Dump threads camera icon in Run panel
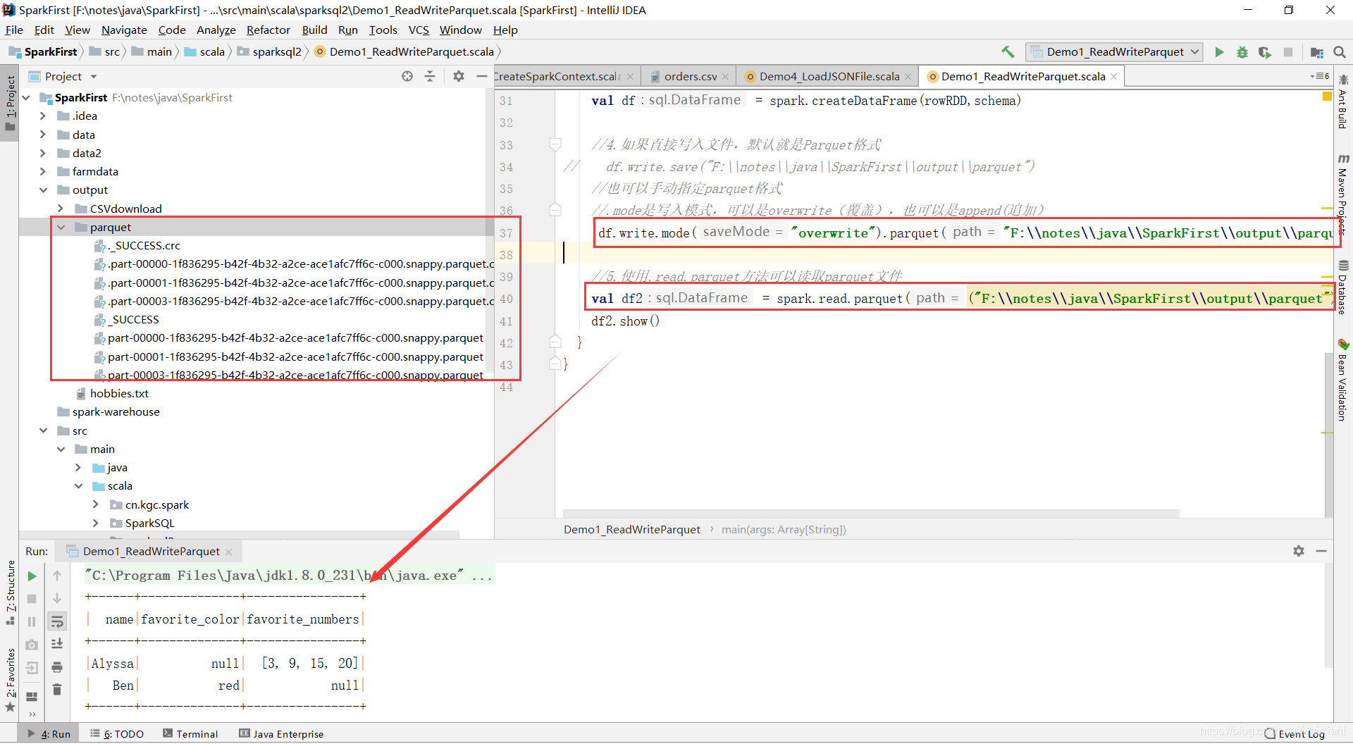The image size is (1353, 744). tap(32, 644)
